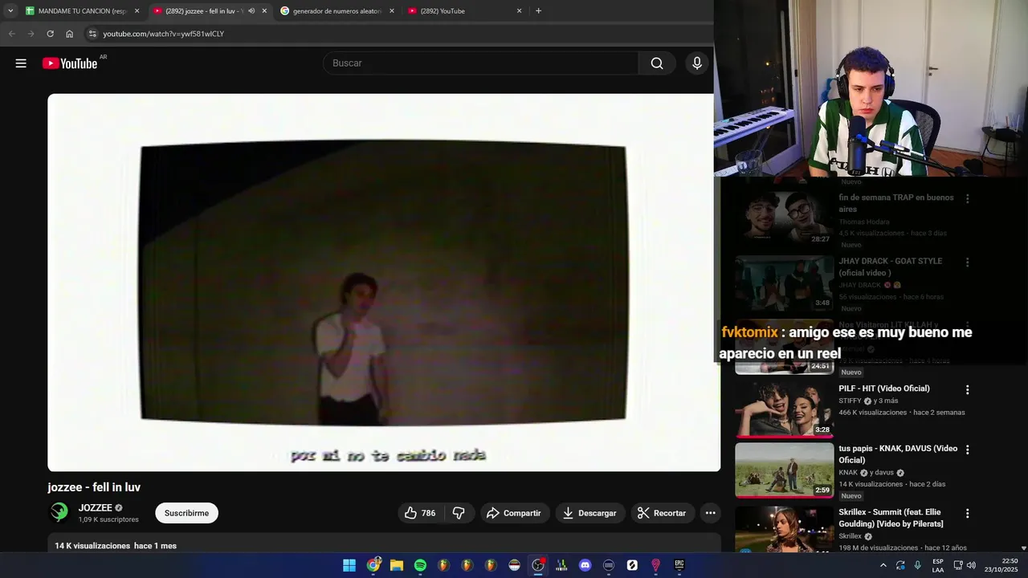Open the YouTube hamburger guide menu

[x=21, y=63]
